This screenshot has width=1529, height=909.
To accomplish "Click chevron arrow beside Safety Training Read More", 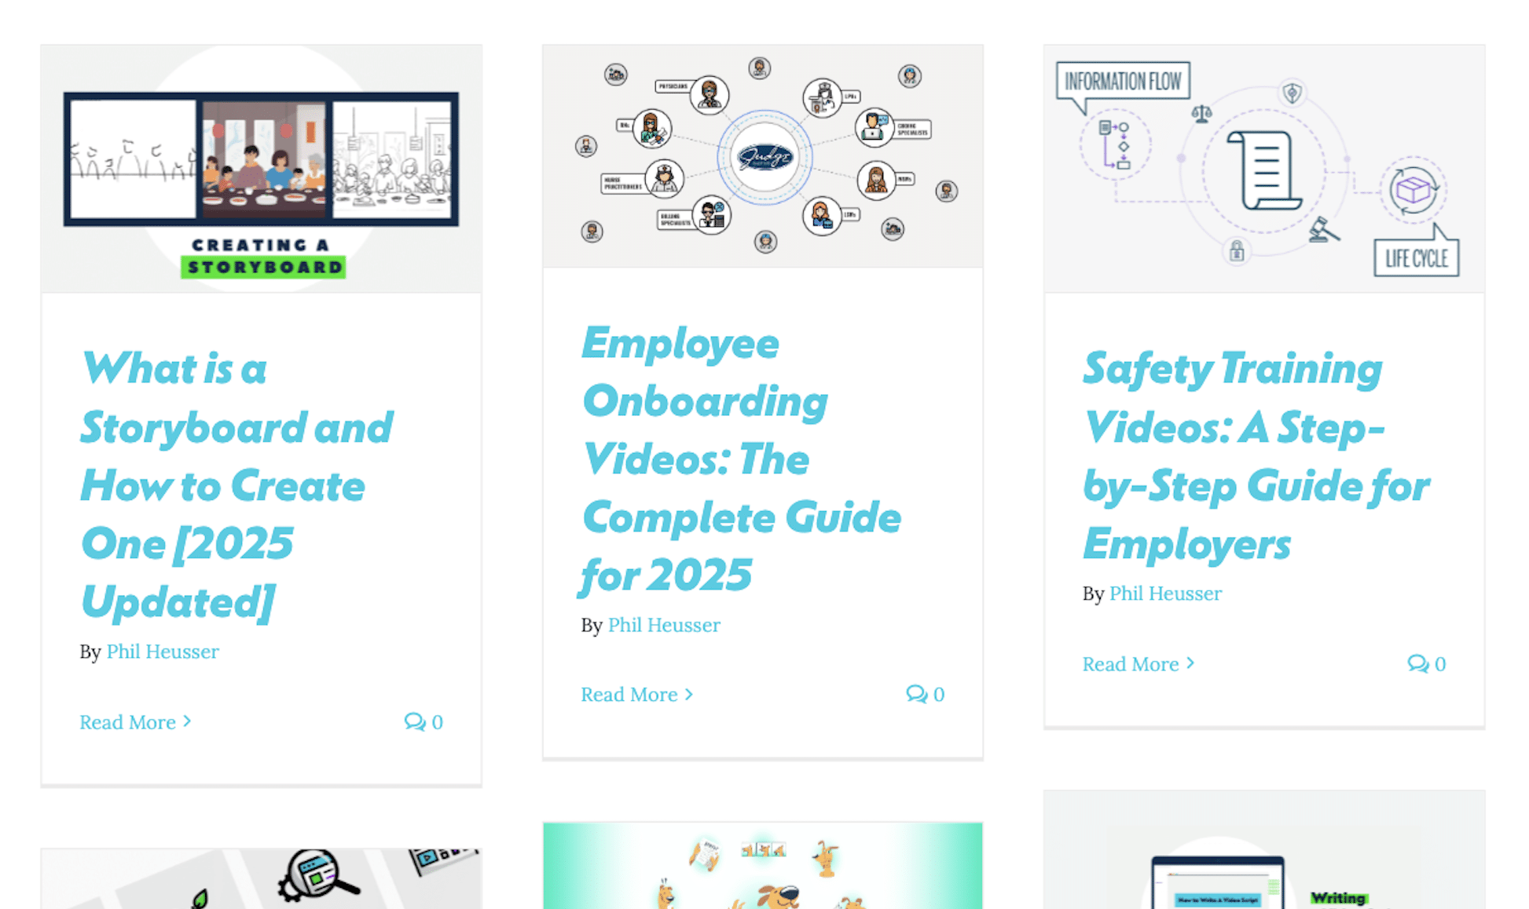I will pos(1190,663).
